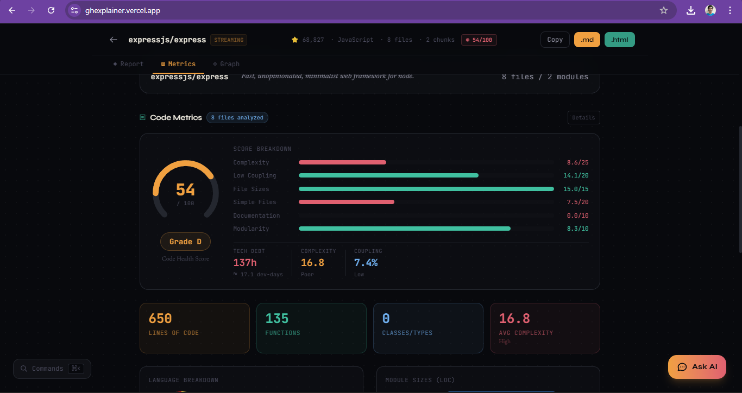Screen dimensions: 742x393
Task: Switch to the Report tab
Action: (128, 64)
